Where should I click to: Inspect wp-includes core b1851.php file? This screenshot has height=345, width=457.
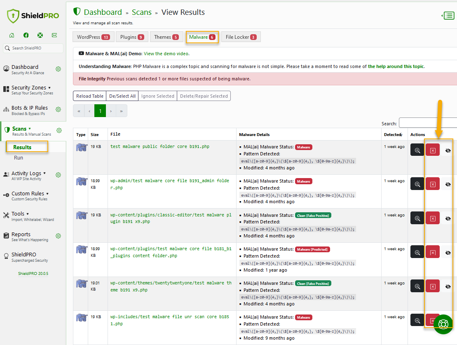pyautogui.click(x=417, y=320)
